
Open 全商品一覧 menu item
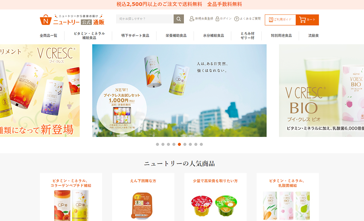(48, 36)
